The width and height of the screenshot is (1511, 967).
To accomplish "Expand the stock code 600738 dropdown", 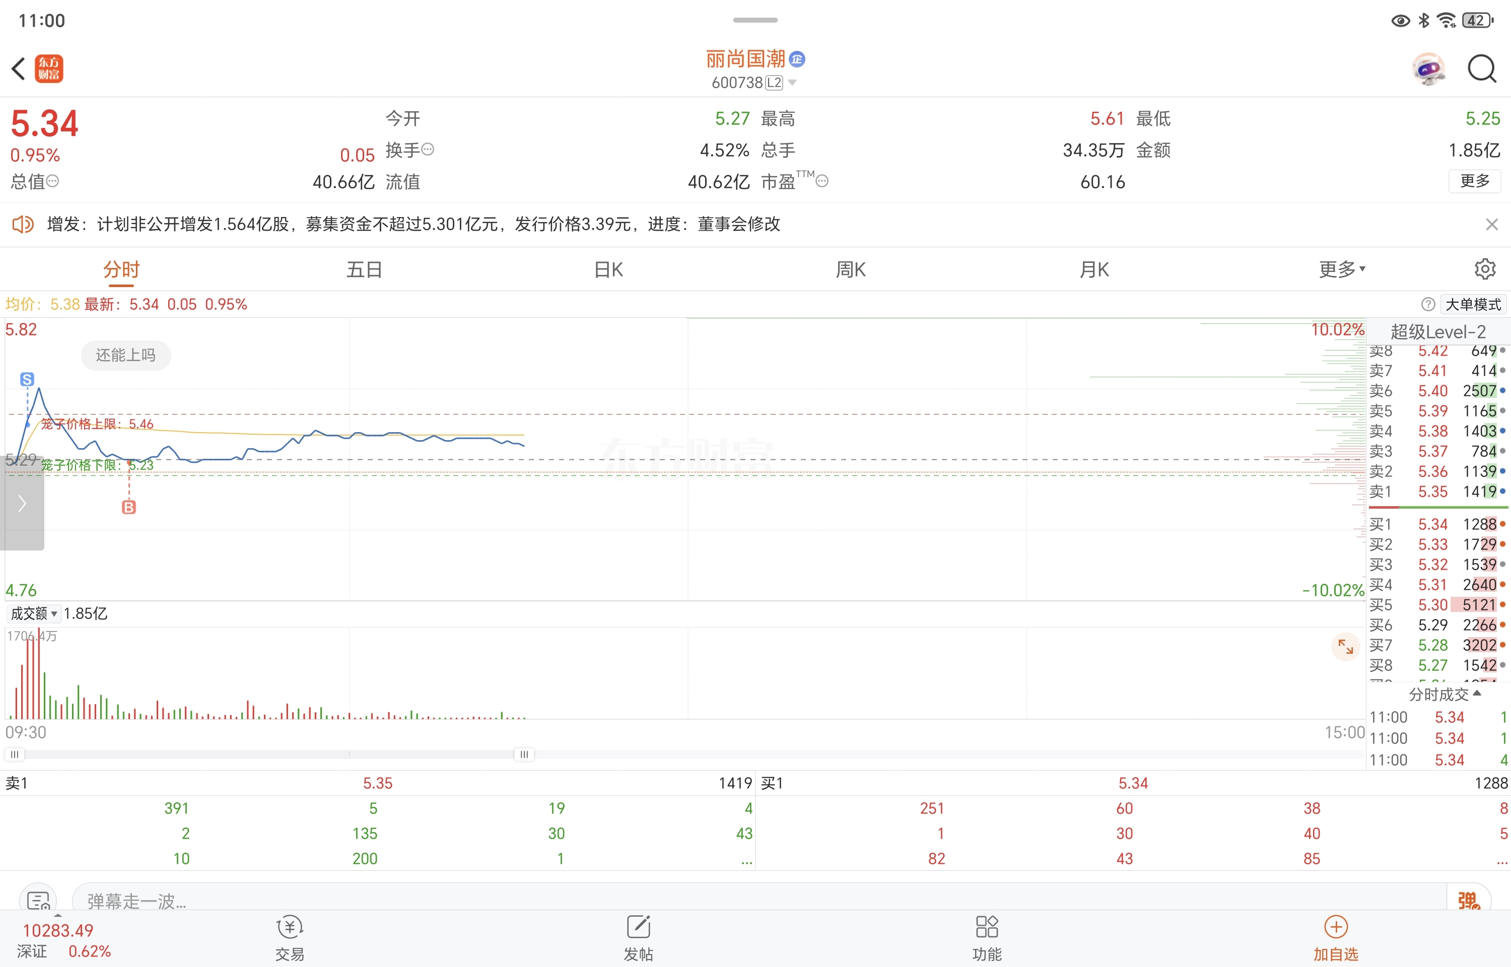I will 792,83.
